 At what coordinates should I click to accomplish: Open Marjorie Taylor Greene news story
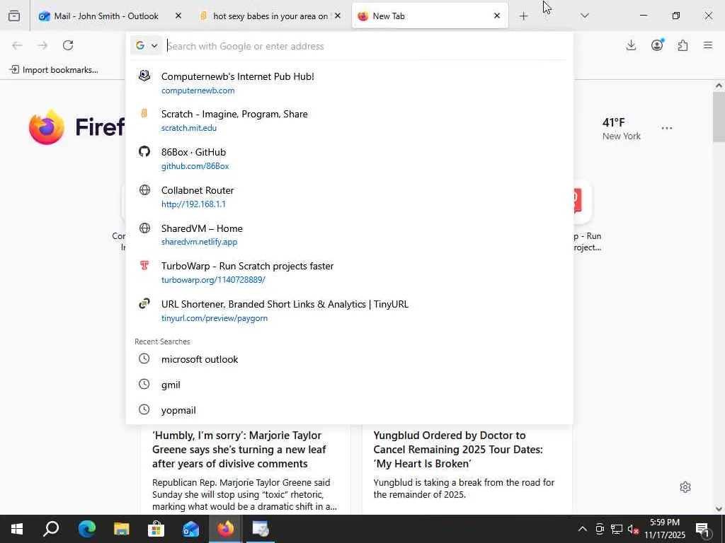245,469
